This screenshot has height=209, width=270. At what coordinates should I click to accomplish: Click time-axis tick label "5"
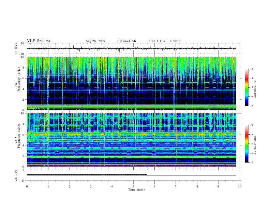point(133,186)
